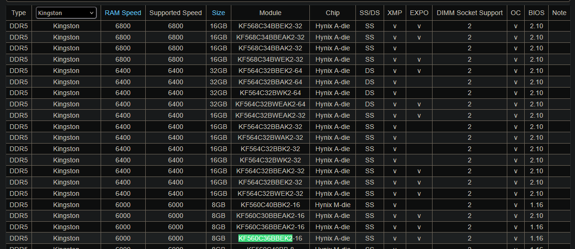Viewport: 575px width, 249px height.
Task: Click 8GB size in KF560C36BBEAK2-16 row
Action: click(x=219, y=227)
